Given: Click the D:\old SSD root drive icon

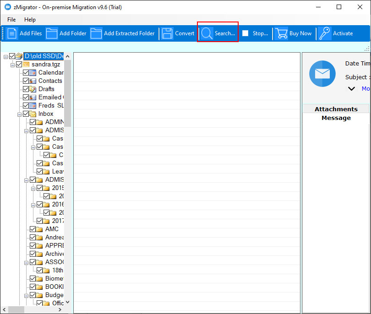Looking at the screenshot, I should 19,56.
